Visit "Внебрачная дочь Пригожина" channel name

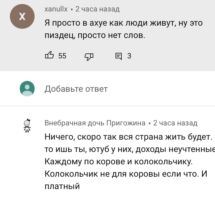[x=95, y=123]
